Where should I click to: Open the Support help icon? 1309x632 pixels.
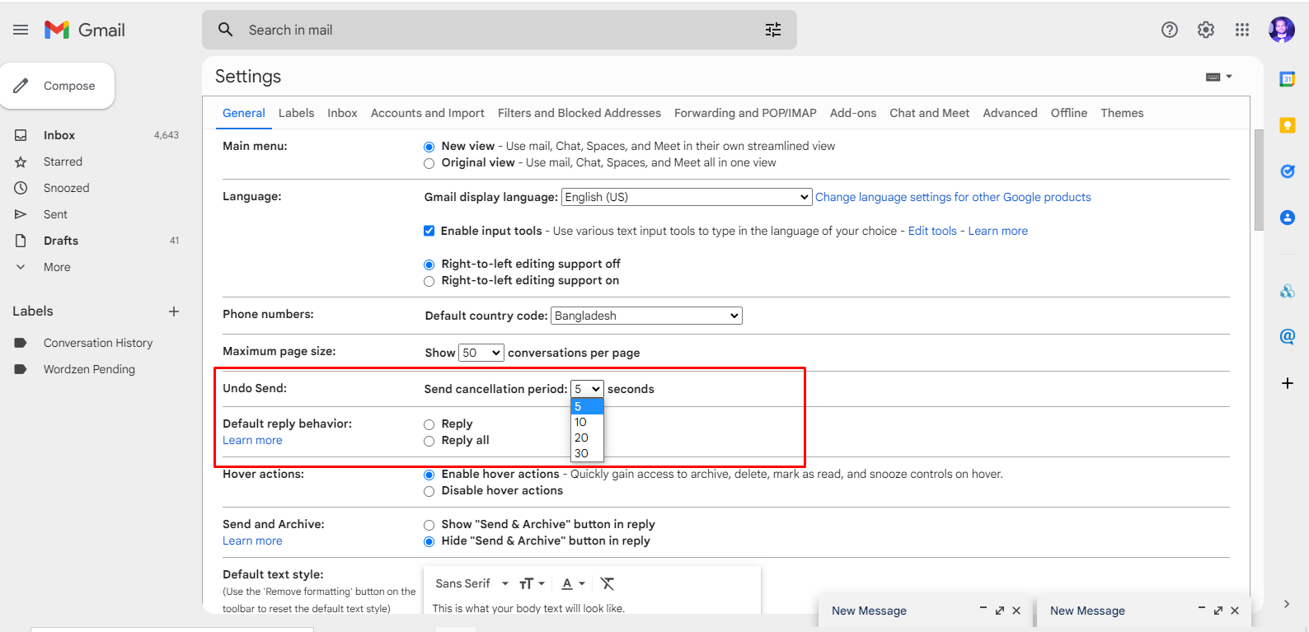tap(1169, 30)
